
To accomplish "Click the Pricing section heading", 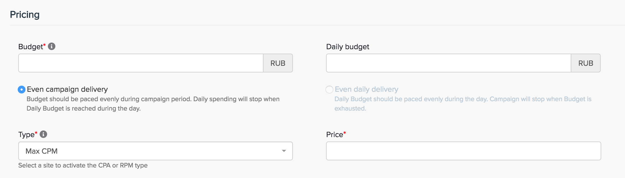I will point(25,15).
